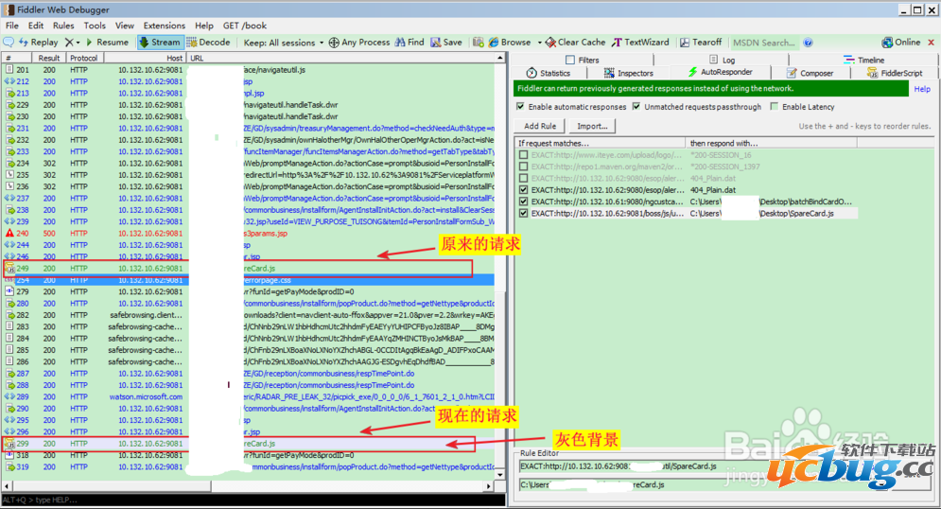This screenshot has width=941, height=509.
Task: Switch to the Composer tab
Action: pyautogui.click(x=810, y=73)
